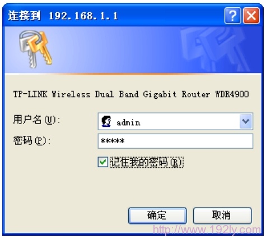Expand the username dropdown arrow
266x238 pixels.
click(245, 121)
